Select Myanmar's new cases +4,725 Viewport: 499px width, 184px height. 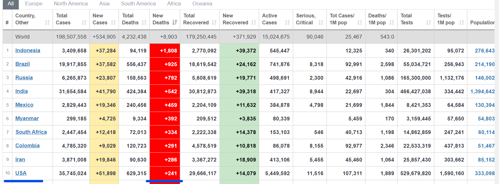coord(104,119)
